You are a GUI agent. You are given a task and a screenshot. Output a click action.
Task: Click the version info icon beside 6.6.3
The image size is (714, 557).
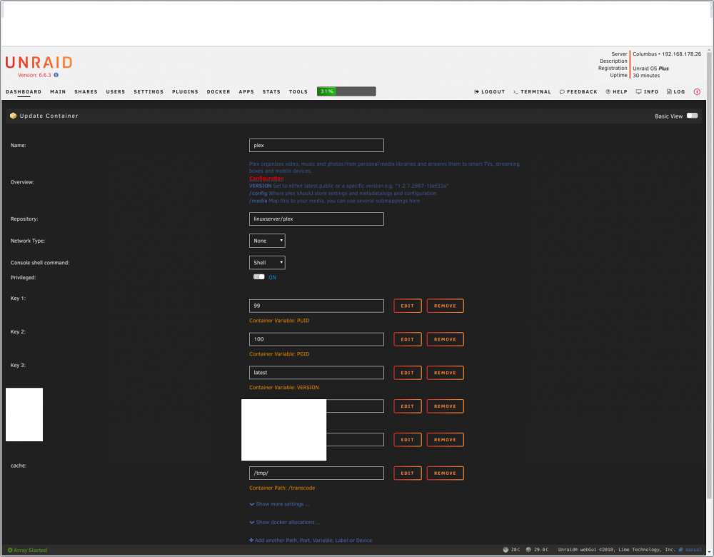(56, 75)
